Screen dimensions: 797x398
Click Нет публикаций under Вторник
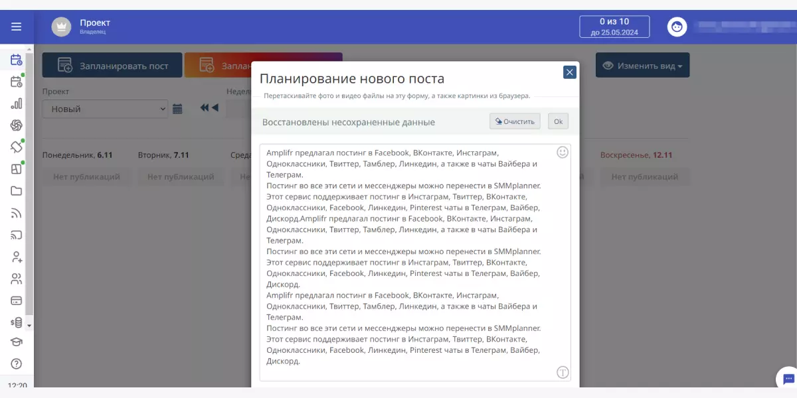[x=181, y=177]
